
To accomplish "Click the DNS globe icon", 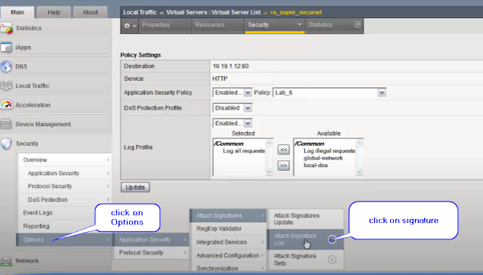I will click(x=6, y=66).
